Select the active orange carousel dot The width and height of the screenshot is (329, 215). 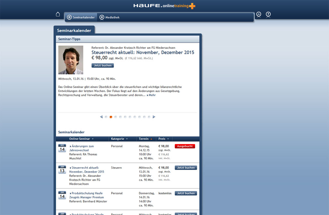[111, 117]
